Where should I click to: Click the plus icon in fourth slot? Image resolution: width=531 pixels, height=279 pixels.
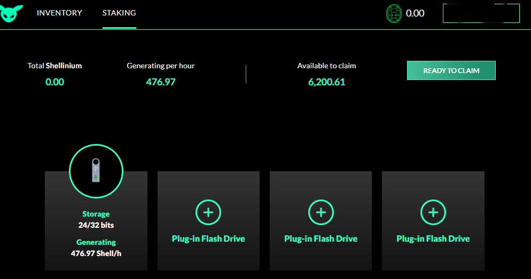click(433, 212)
